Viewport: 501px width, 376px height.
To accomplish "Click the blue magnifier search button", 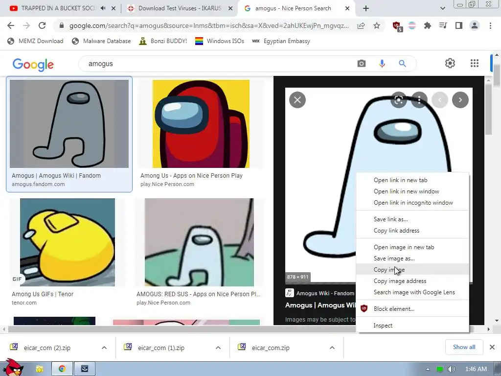I will point(402,64).
